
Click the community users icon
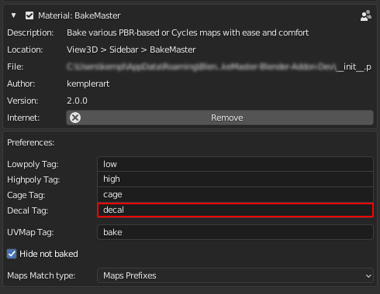(366, 15)
